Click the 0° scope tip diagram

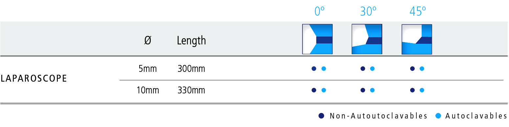[x=317, y=39]
